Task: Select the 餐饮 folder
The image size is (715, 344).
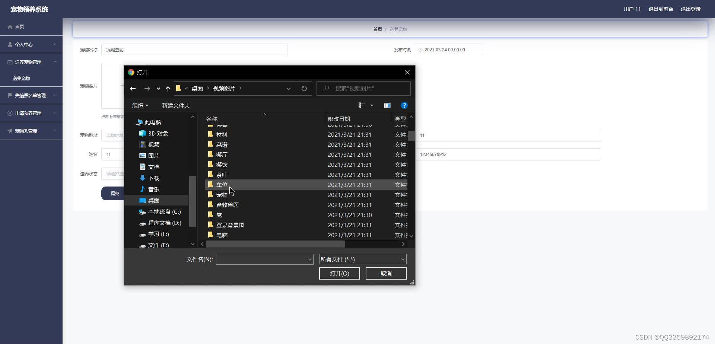Action: pos(306,165)
